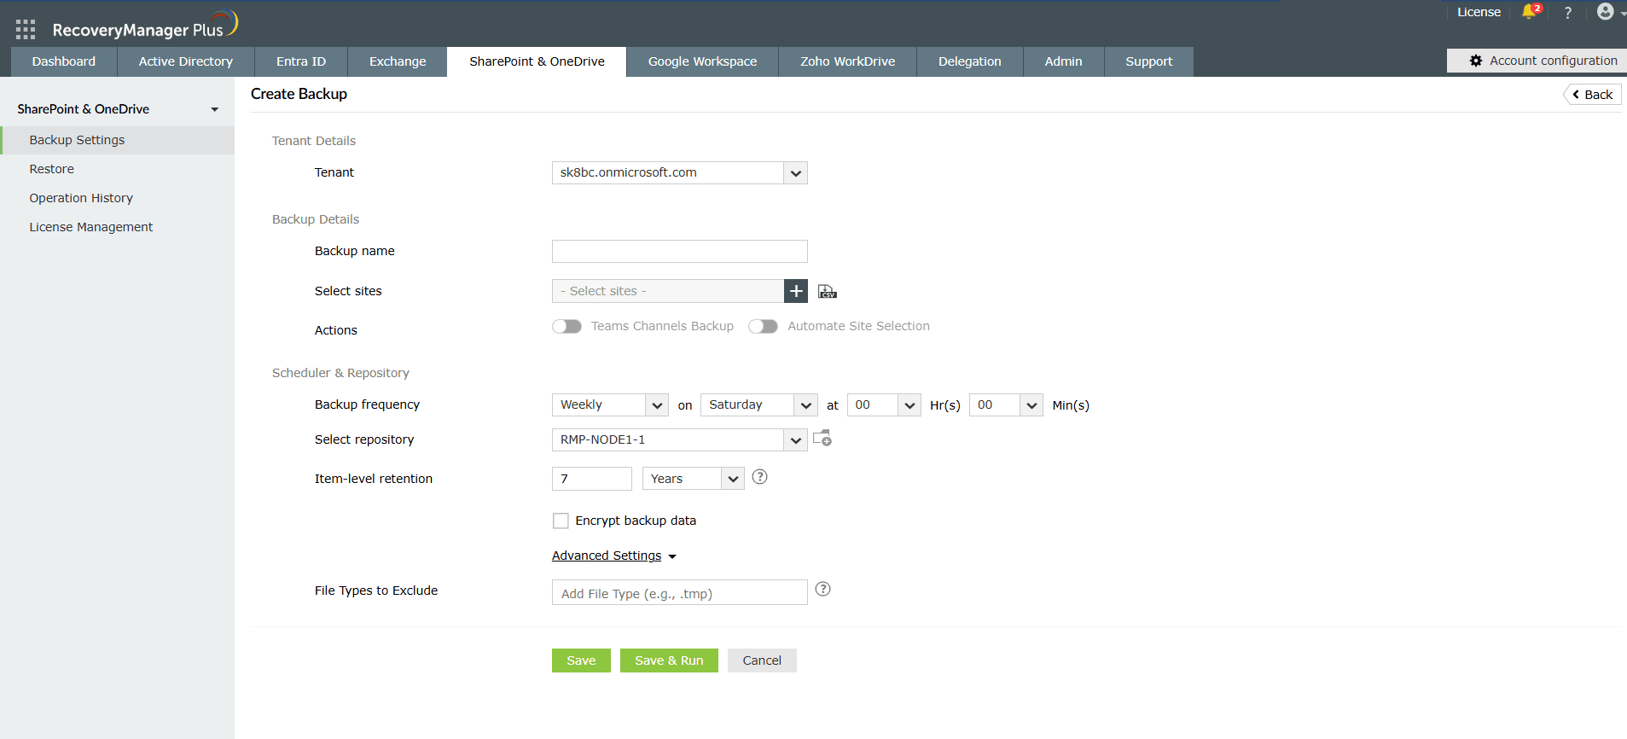The width and height of the screenshot is (1627, 739).
Task: Click the Save button
Action: [581, 660]
